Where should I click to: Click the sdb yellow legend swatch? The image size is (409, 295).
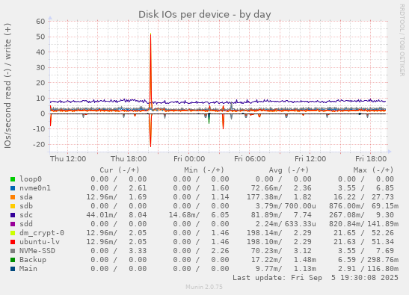(13, 206)
